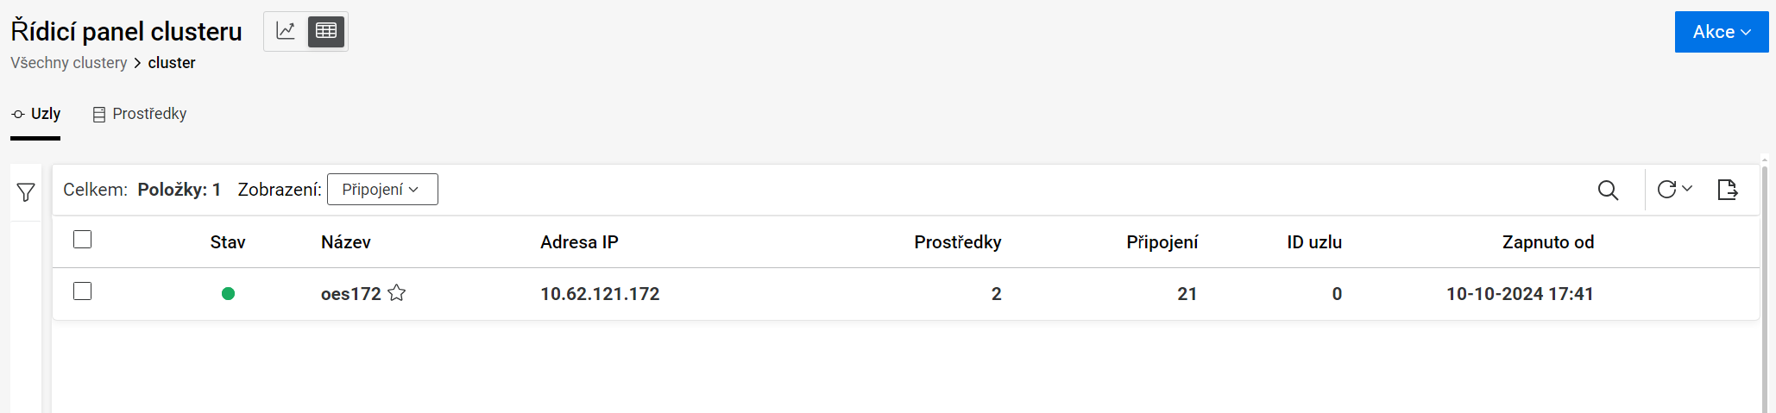Export the table using export icon

[x=1727, y=190]
